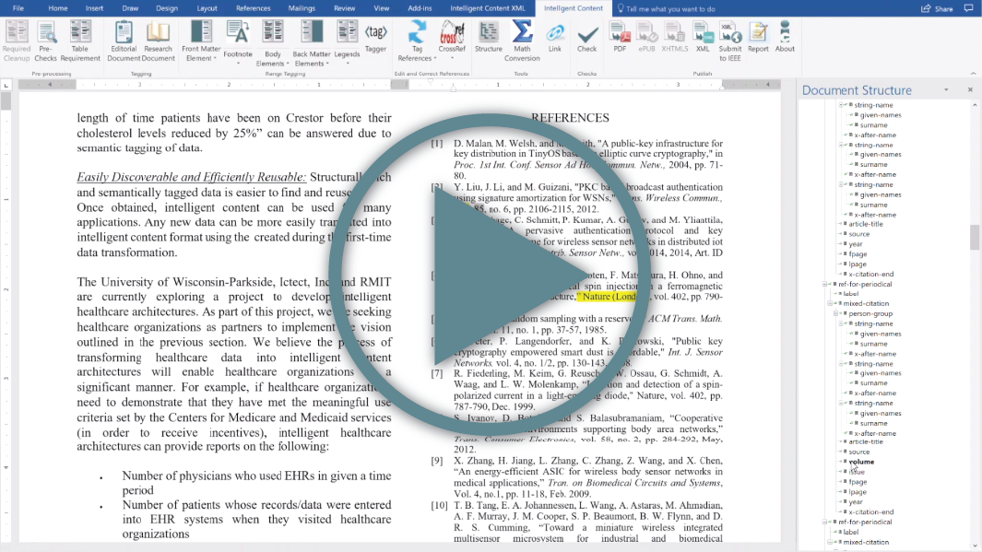Image resolution: width=982 pixels, height=552 pixels.
Task: Click "Easily Discoverable and Efficiently Reusable:" heading
Action: point(192,177)
